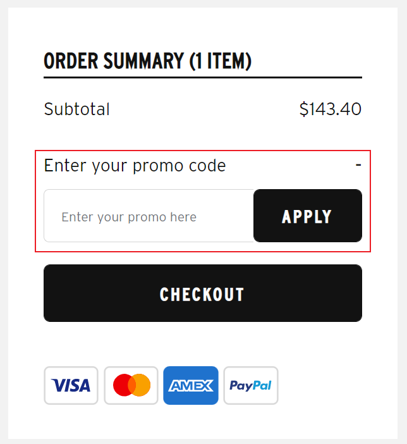The image size is (407, 444).
Task: Choose the American Express card icon
Action: point(191,385)
